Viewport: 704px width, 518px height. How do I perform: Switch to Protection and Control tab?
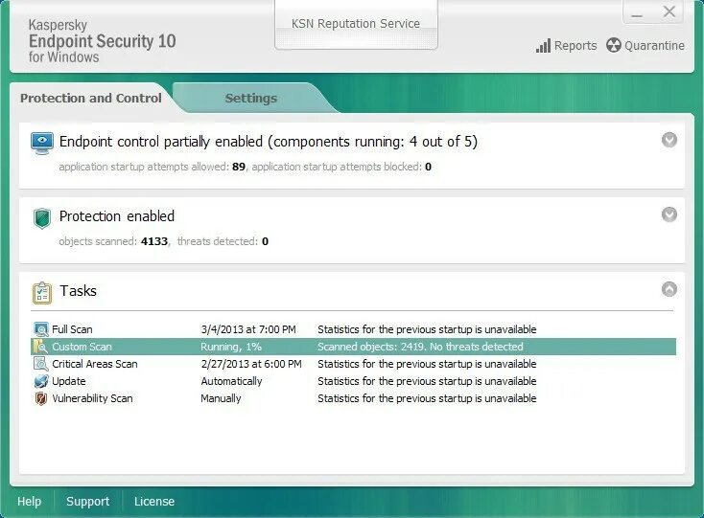tap(91, 98)
